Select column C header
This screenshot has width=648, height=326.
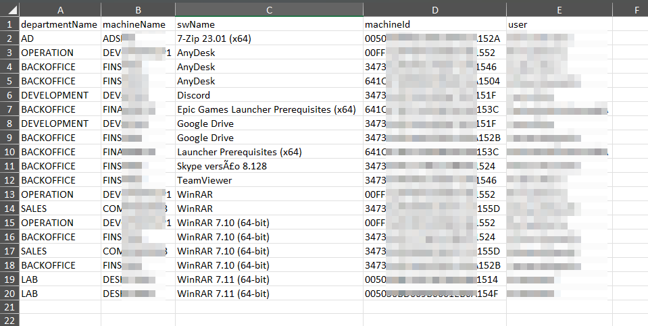click(x=269, y=9)
